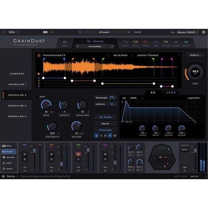Click the FX 4 send knob
The image size is (208, 208).
point(139,162)
